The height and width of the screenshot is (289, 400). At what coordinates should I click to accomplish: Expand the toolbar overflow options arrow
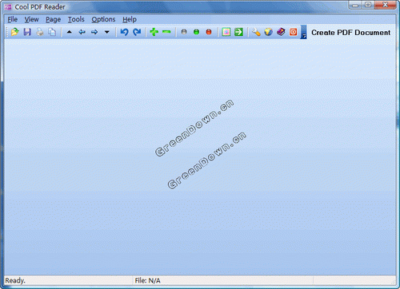[303, 32]
